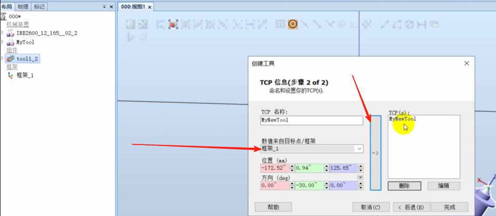
Task: Close the layout browser panel
Action: pos(111,7)
